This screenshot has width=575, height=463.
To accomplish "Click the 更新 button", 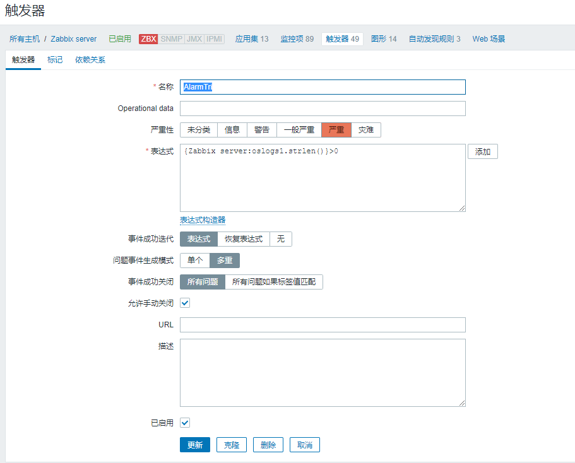I will click(x=195, y=445).
